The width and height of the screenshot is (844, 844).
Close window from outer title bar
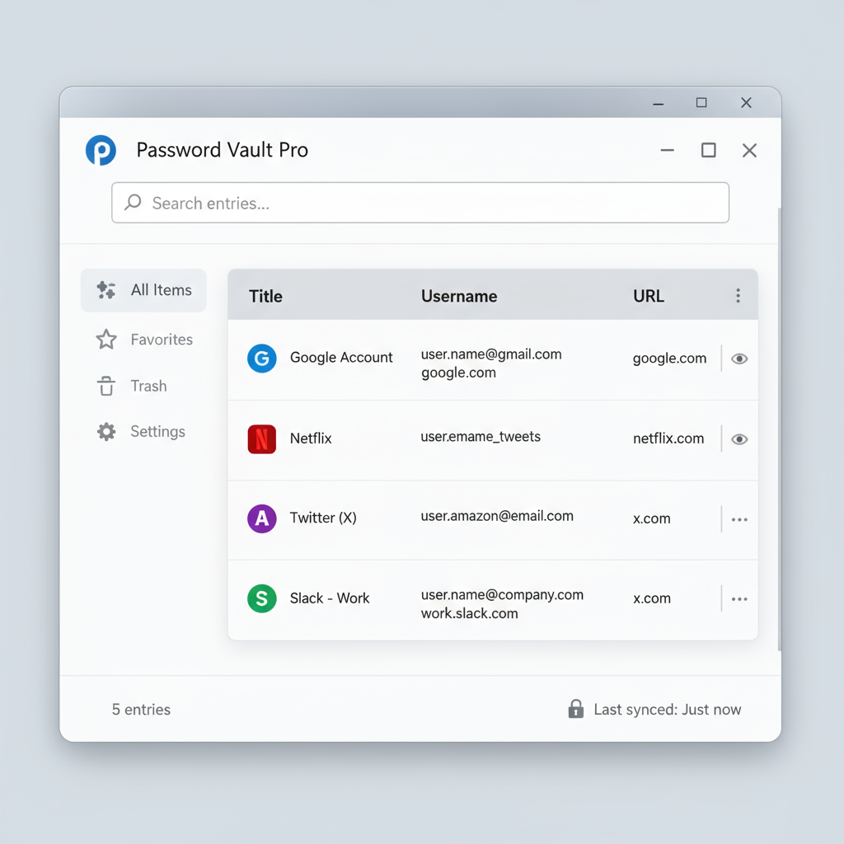point(746,102)
